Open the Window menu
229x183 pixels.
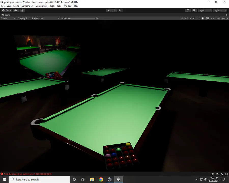(x=67, y=6)
